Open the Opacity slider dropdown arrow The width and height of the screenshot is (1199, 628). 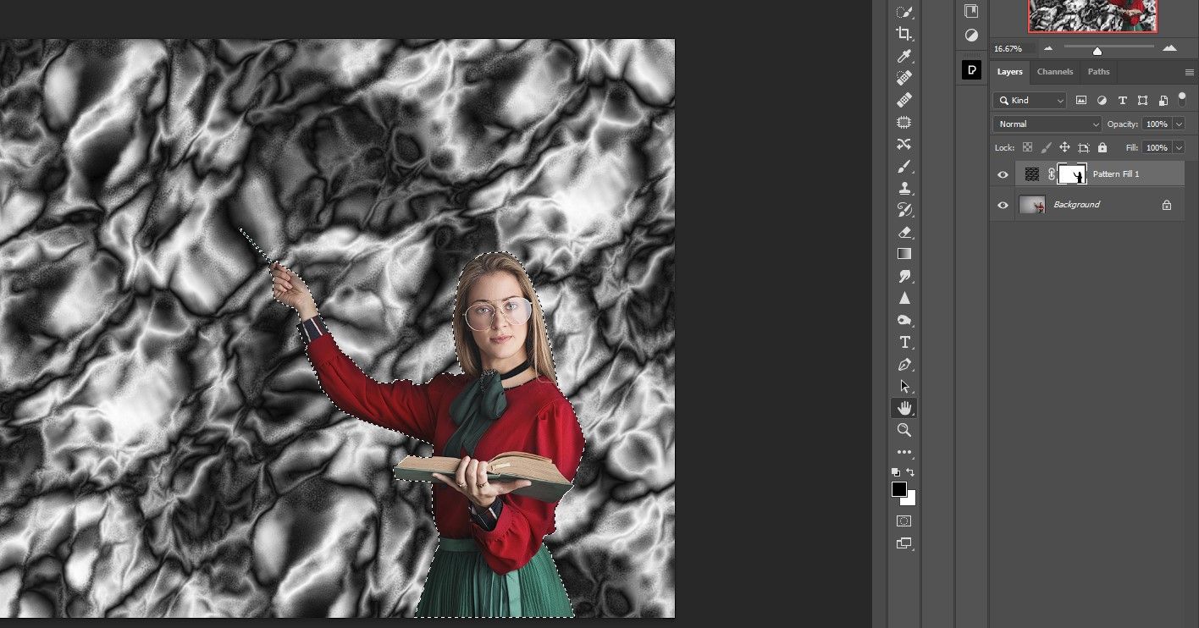[x=1180, y=124]
